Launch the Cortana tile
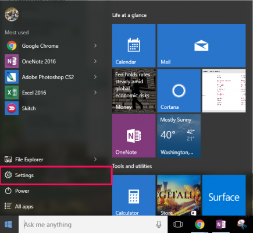Screen dimensions: 253x233 (179, 91)
